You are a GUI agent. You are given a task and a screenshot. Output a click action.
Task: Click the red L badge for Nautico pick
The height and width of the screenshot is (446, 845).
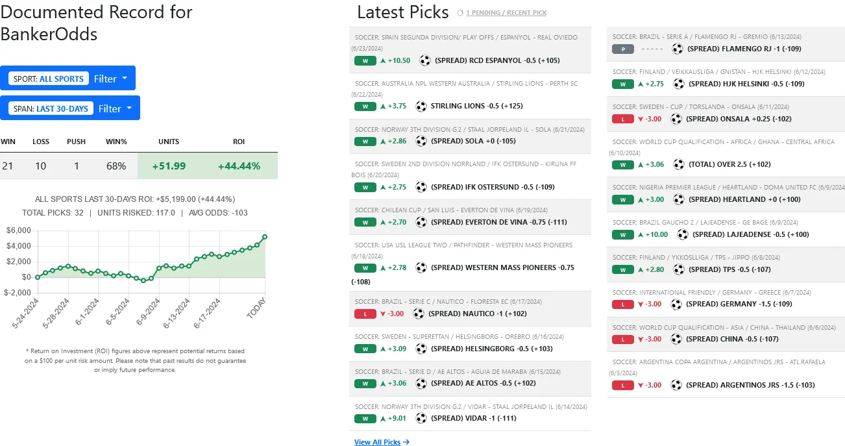[365, 314]
